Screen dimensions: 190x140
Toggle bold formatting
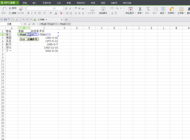point(28,13)
